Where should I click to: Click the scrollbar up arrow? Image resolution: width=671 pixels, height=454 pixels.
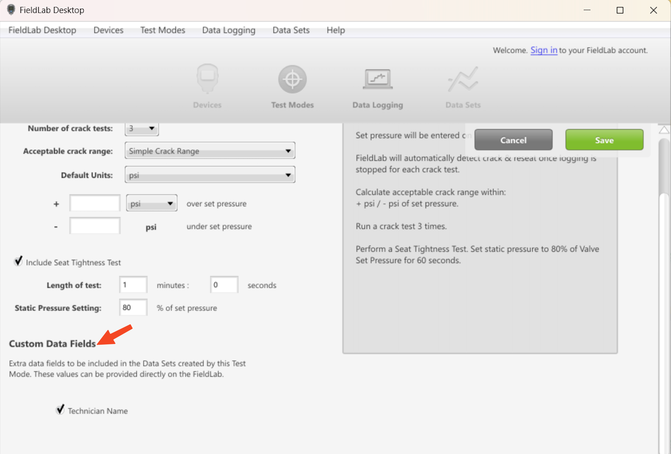[664, 130]
